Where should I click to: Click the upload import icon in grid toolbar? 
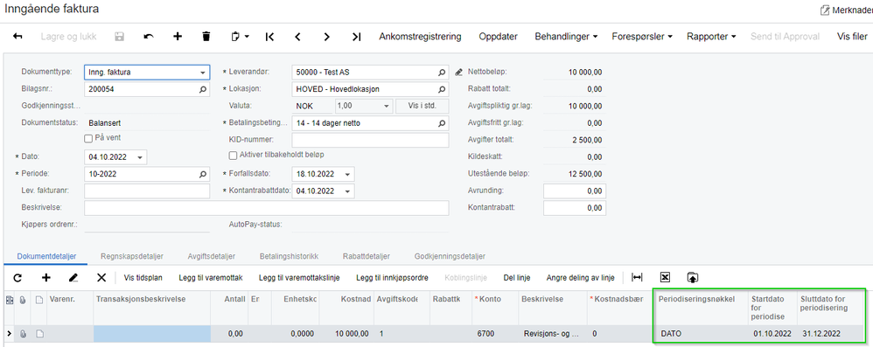pyautogui.click(x=693, y=277)
